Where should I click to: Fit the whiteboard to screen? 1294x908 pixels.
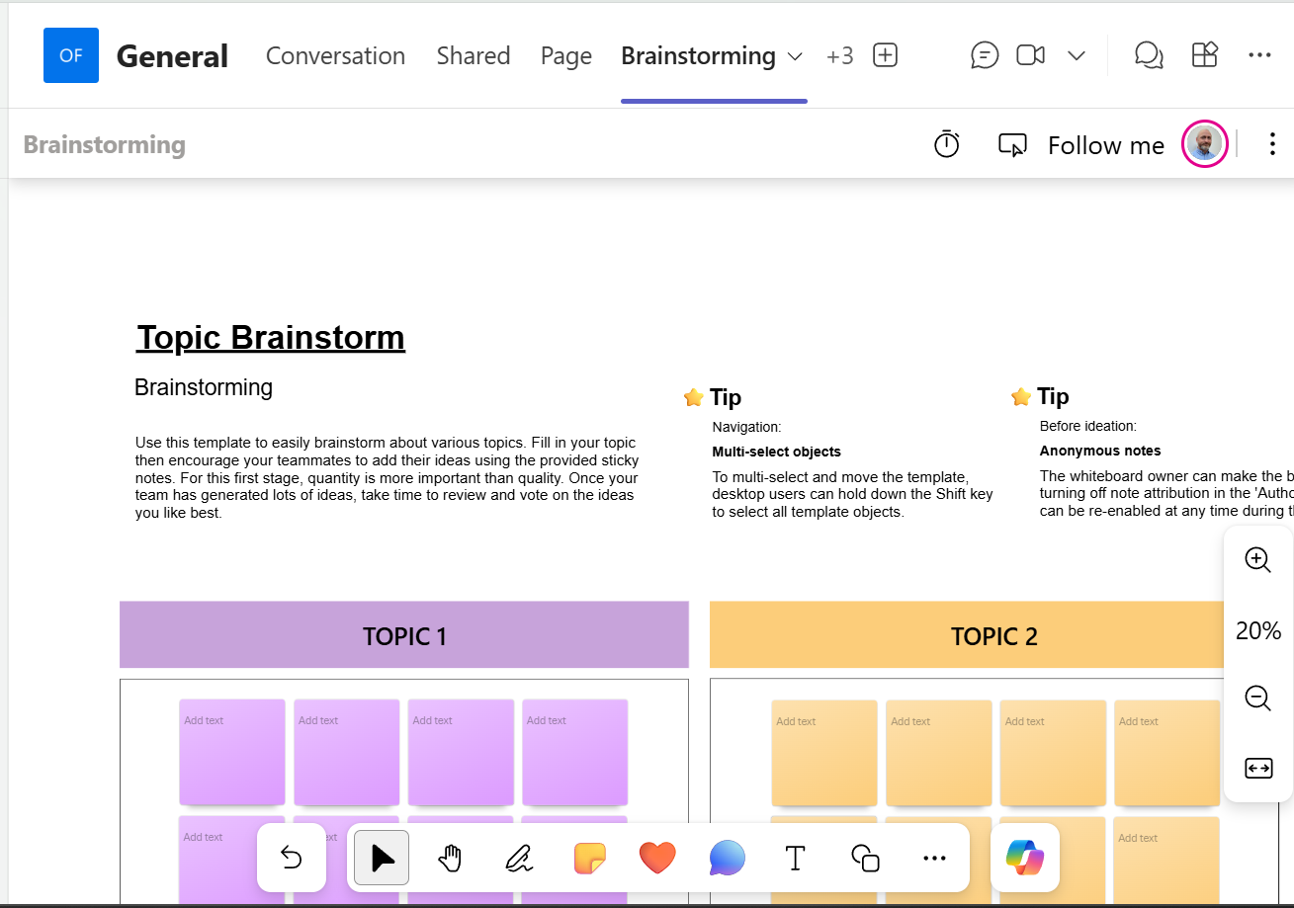click(1258, 768)
